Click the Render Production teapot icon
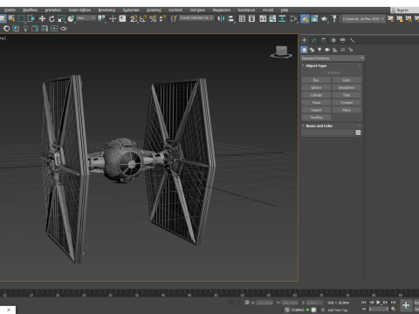 [324, 19]
